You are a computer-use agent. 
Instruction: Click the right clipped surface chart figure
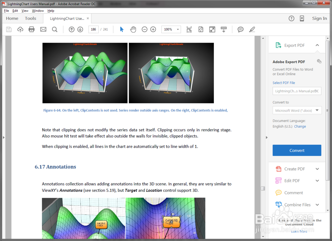coord(171,73)
